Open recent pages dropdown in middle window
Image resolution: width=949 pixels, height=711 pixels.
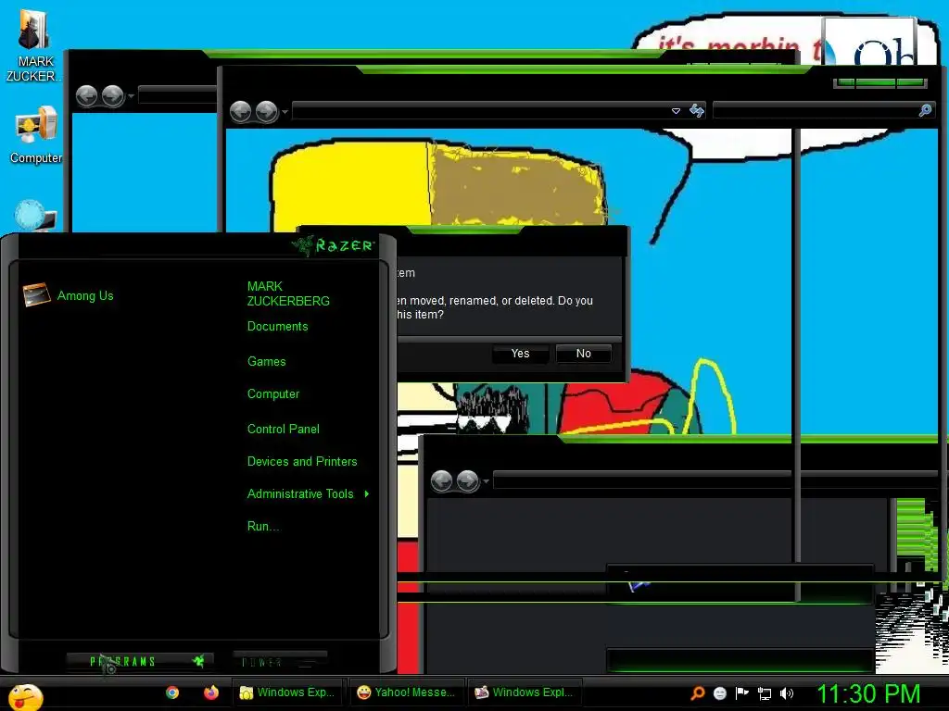285,111
